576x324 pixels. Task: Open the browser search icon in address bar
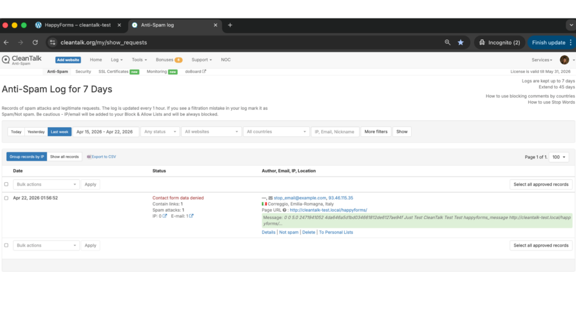[447, 42]
